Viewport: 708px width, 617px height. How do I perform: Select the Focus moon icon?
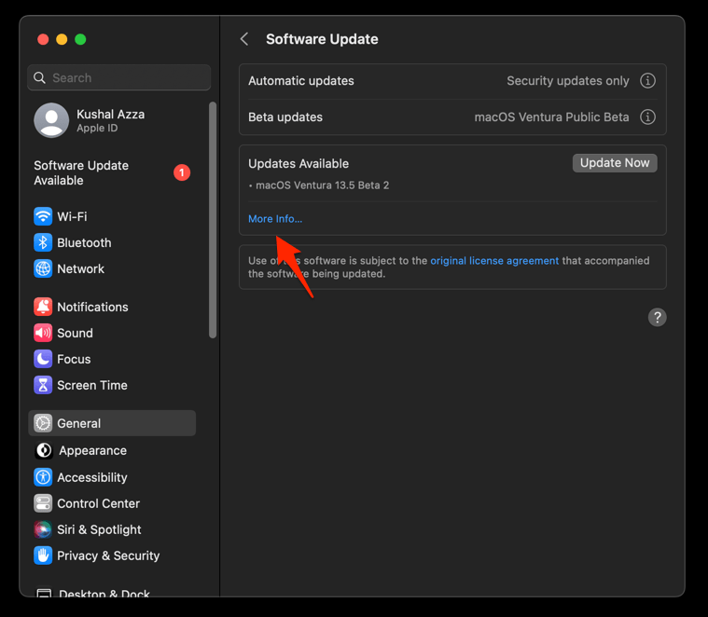click(x=43, y=359)
